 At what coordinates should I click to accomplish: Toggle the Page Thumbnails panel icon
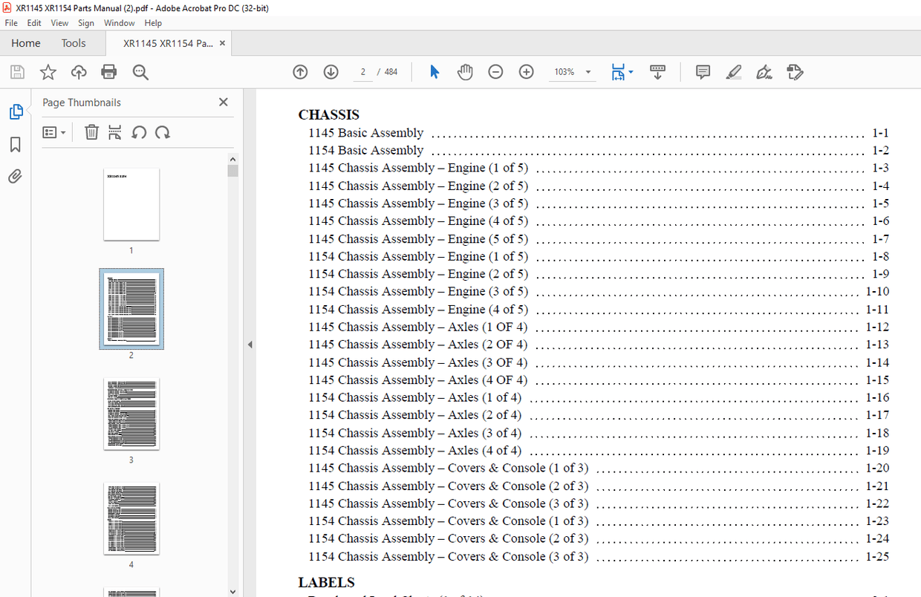[15, 112]
